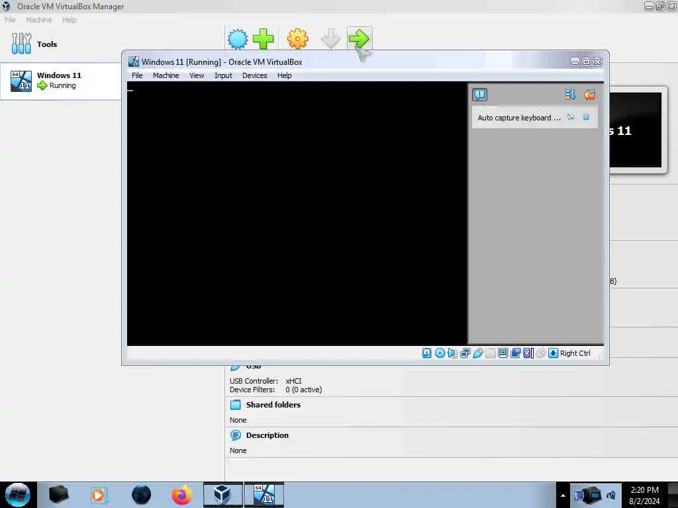Open machine Settings via orange gear icon

[297, 39]
